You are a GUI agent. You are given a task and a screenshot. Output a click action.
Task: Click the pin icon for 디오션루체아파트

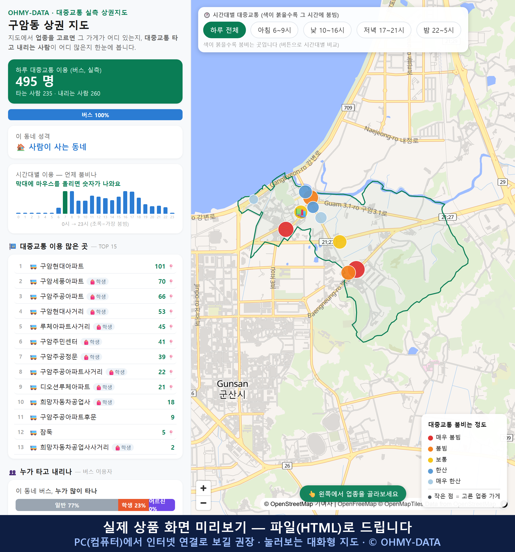pos(171,387)
